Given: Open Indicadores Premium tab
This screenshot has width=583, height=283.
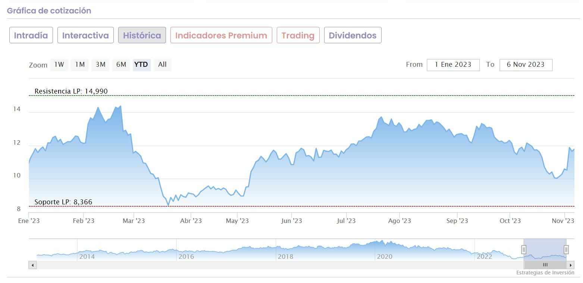Looking at the screenshot, I should pos(221,35).
